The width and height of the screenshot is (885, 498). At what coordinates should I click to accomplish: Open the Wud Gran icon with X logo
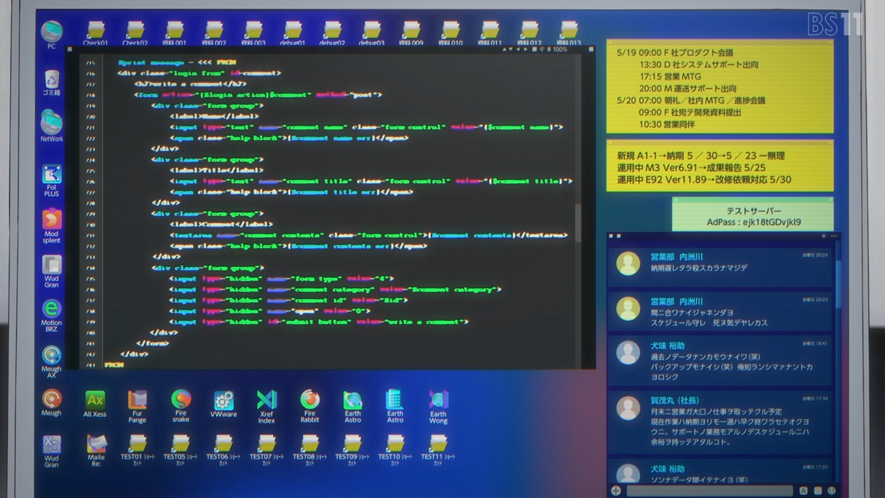52,451
